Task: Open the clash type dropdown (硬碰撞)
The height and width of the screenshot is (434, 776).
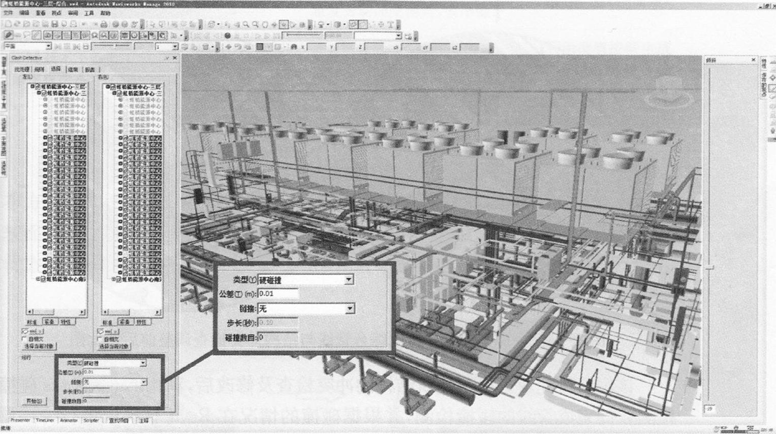Action: [143, 363]
